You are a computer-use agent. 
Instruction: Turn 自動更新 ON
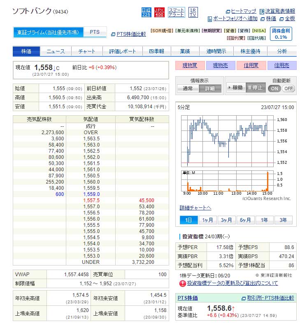pyautogui.click(x=274, y=88)
